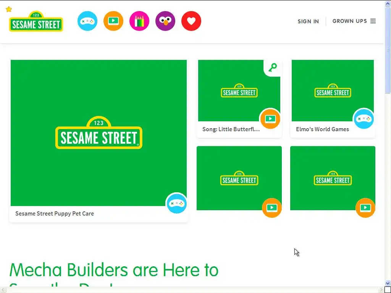
Task: Click the Elmo's World Games title text
Action: pyautogui.click(x=322, y=129)
